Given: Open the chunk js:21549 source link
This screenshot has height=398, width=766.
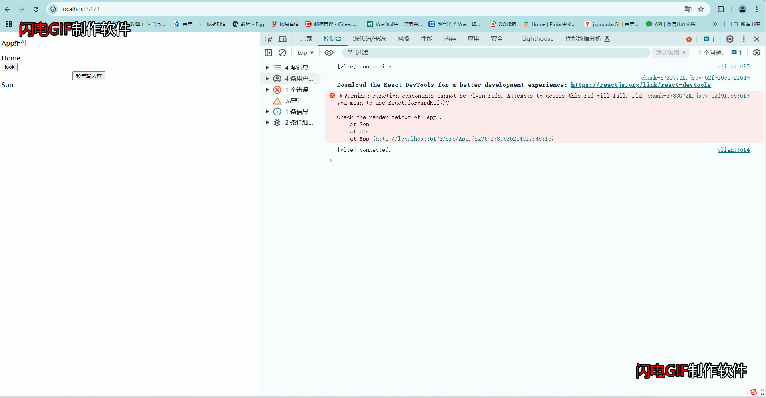Looking at the screenshot, I should click(x=695, y=78).
